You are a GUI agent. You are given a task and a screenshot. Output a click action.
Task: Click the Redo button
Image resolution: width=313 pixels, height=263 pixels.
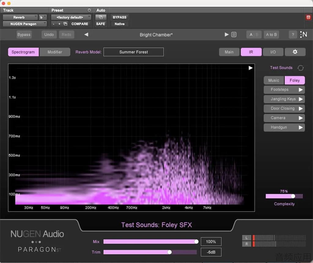66,35
